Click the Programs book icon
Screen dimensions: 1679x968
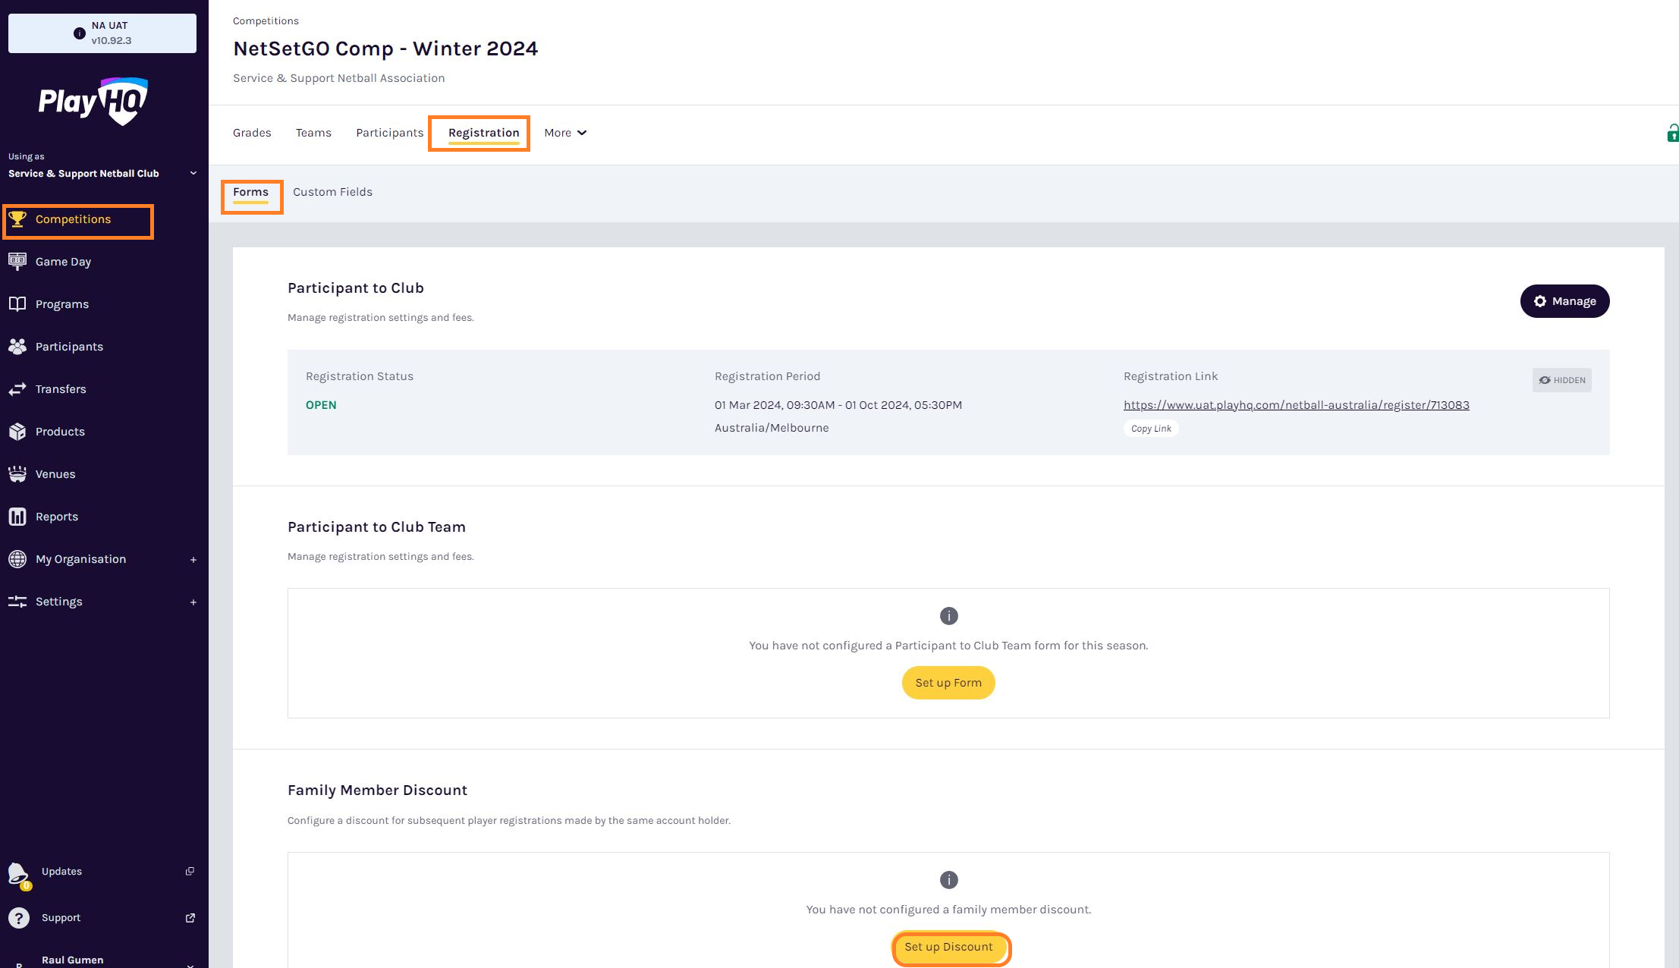(17, 304)
